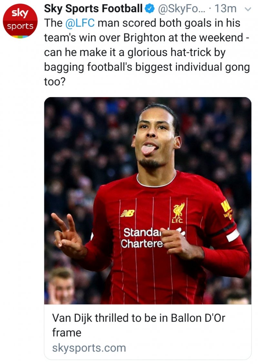
Task: Open the Sky Sports Football account name
Action: pyautogui.click(x=93, y=9)
